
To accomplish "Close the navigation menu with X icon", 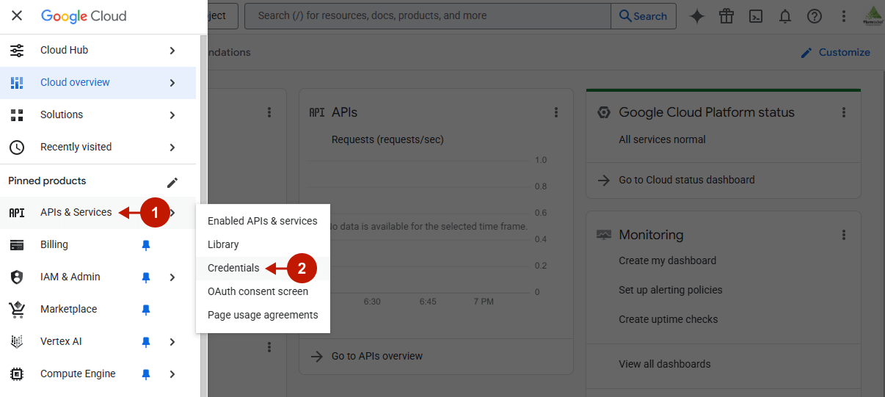I will pyautogui.click(x=17, y=15).
